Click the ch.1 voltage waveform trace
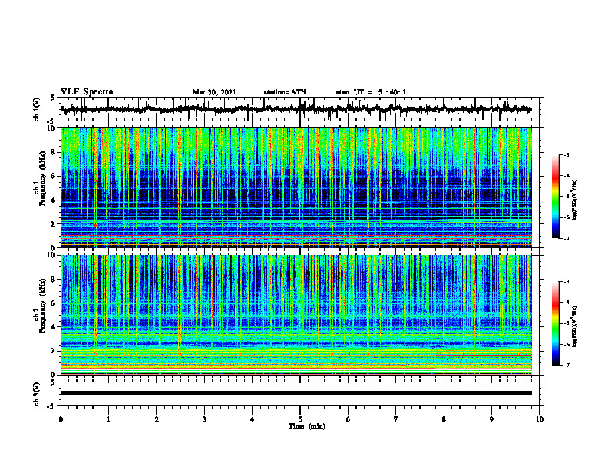 pos(296,109)
